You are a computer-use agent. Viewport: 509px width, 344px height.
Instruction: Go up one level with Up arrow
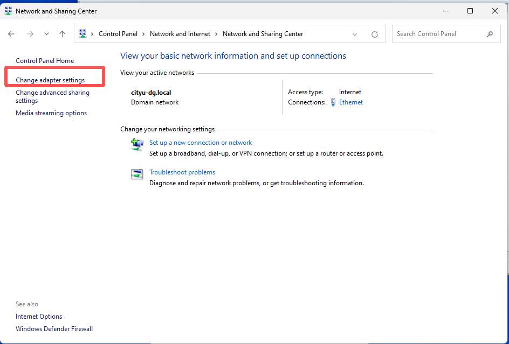[x=63, y=34]
